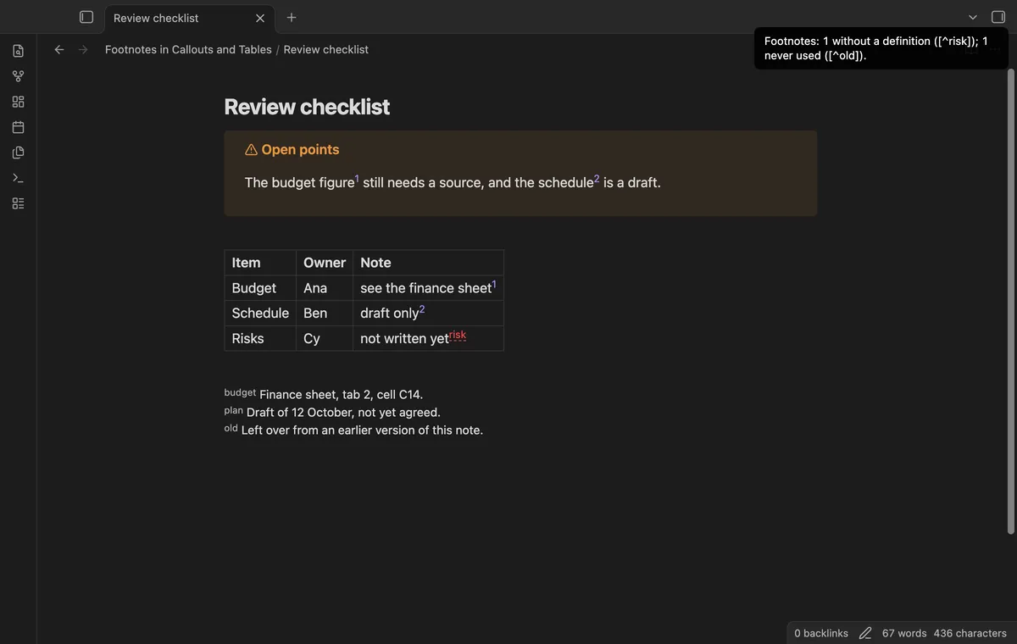Open Footnotes in Callouts and Tables breadcrumb
This screenshot has width=1017, height=644.
(188, 49)
